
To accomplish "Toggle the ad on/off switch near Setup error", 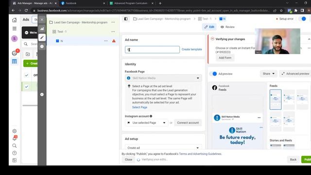I will pyautogui.click(x=302, y=19).
